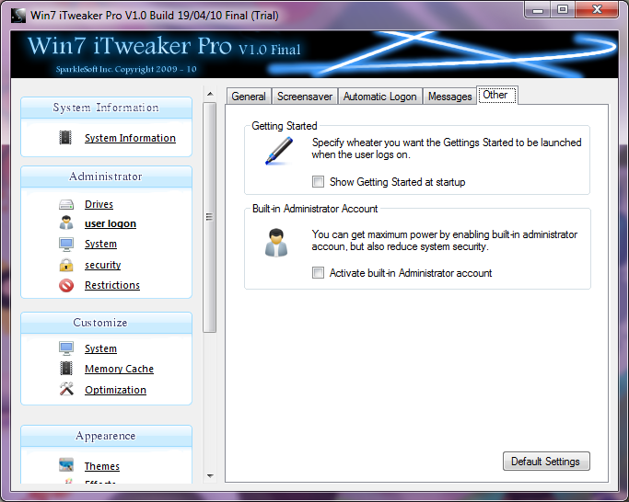Click the Memory Cache chip icon
629x502 pixels.
coord(66,369)
